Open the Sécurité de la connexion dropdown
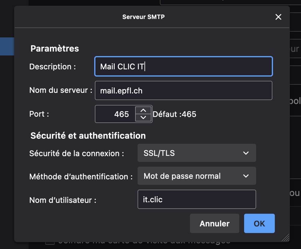The width and height of the screenshot is (301, 249). tap(197, 153)
